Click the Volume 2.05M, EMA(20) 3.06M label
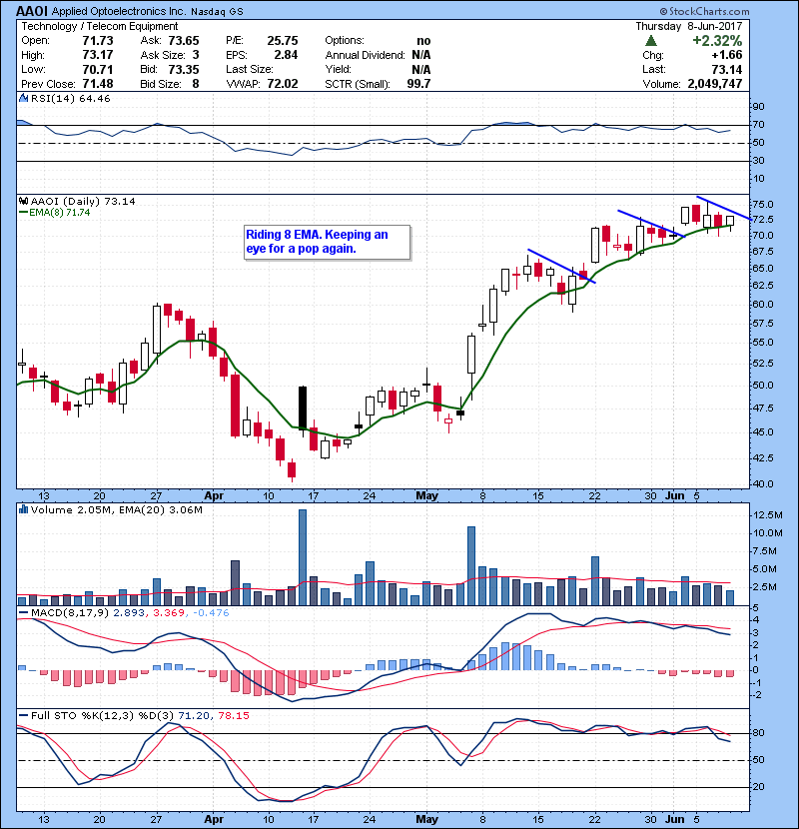 [x=116, y=509]
